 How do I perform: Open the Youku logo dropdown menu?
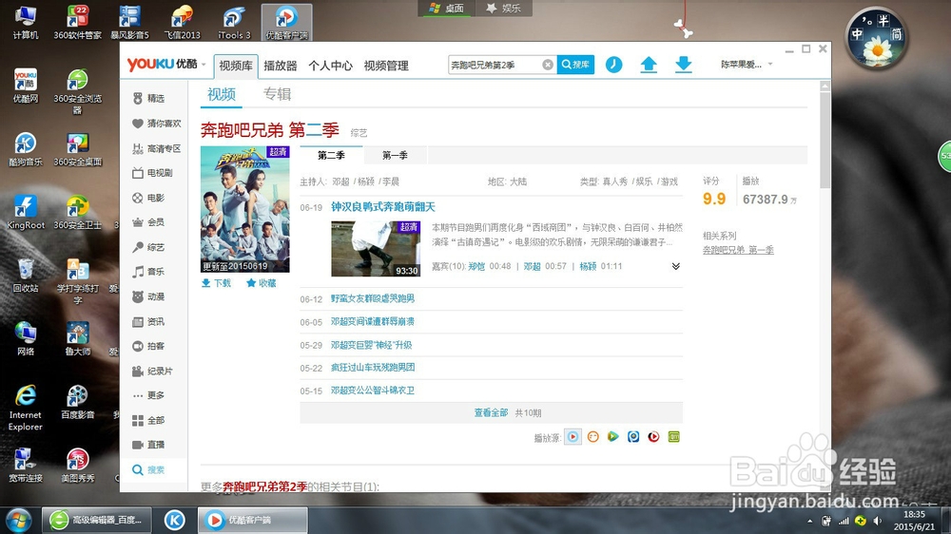click(x=204, y=65)
